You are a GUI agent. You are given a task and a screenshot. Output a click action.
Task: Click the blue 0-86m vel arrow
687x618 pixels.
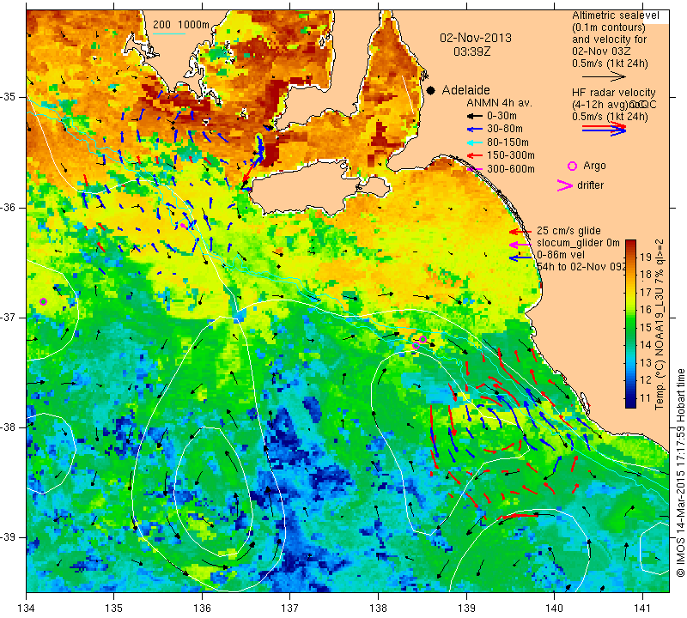coord(520,258)
